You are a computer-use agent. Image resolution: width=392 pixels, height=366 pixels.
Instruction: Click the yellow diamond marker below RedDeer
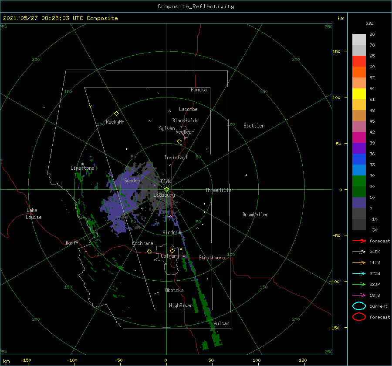tap(179, 141)
